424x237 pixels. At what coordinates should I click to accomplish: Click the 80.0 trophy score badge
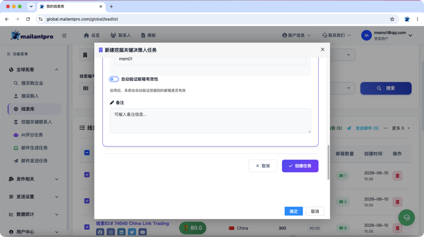(x=193, y=228)
